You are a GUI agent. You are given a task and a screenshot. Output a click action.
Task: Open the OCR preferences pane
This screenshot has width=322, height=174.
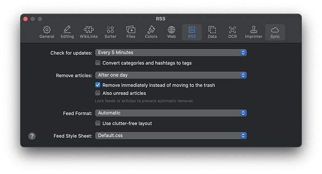pyautogui.click(x=232, y=32)
